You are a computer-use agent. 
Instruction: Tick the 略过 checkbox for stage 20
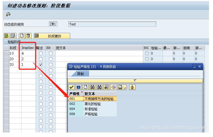tap(41, 59)
